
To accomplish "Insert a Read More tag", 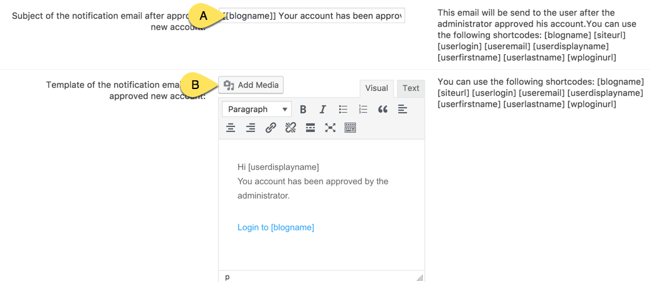I will [310, 128].
